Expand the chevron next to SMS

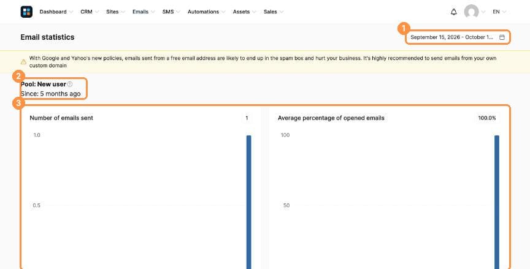[x=178, y=12]
